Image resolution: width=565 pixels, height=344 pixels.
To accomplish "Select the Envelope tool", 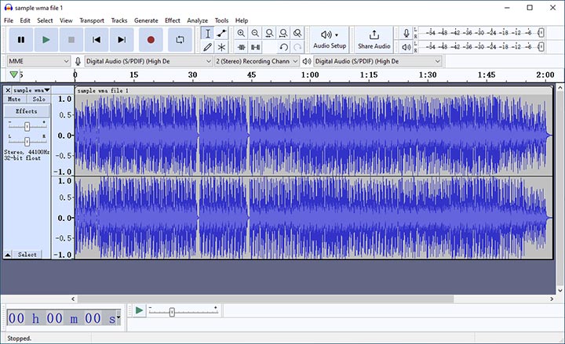I will [x=222, y=33].
